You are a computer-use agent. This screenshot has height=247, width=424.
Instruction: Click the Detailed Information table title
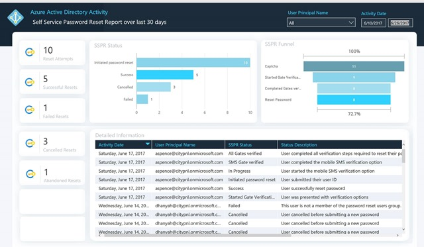click(119, 135)
